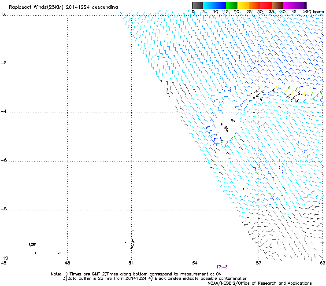Click the yellow 20-25 knots legend swatch
Screen dimensions: 326x286
pos(243,5)
